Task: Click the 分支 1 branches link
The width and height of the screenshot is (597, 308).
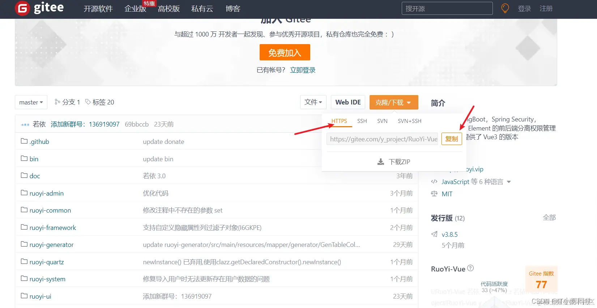Action: 71,102
